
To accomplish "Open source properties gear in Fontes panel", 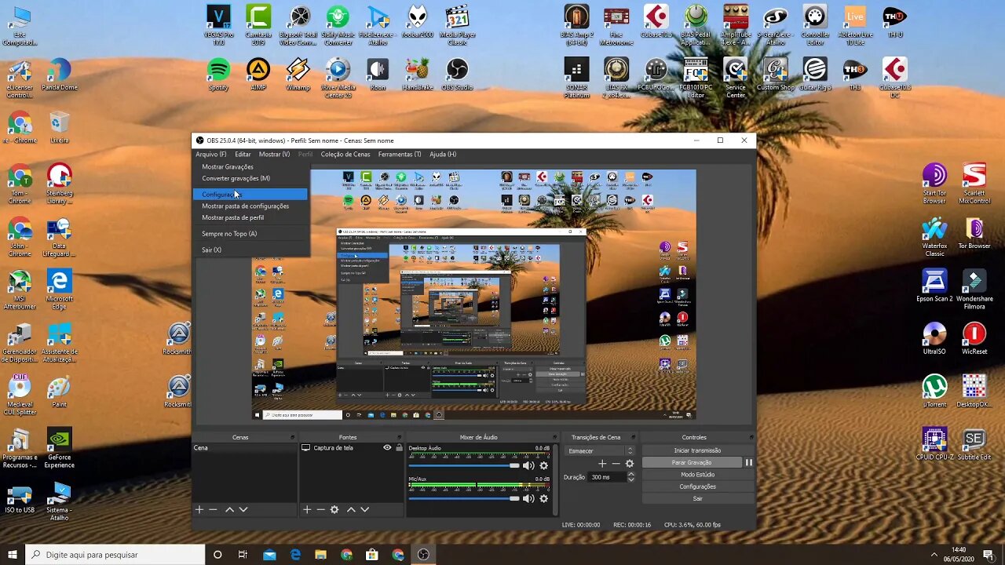I will pyautogui.click(x=334, y=509).
